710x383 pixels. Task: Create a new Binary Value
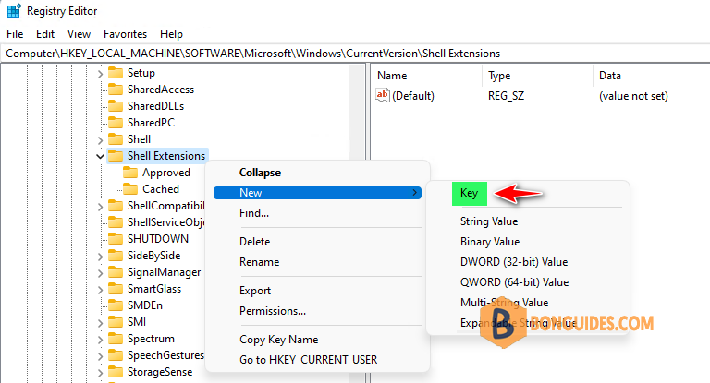[490, 242]
